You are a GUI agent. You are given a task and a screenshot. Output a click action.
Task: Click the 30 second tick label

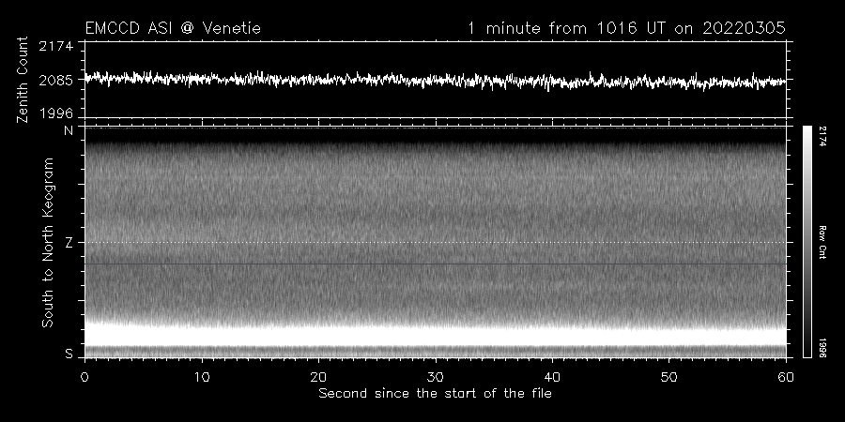[x=436, y=377]
